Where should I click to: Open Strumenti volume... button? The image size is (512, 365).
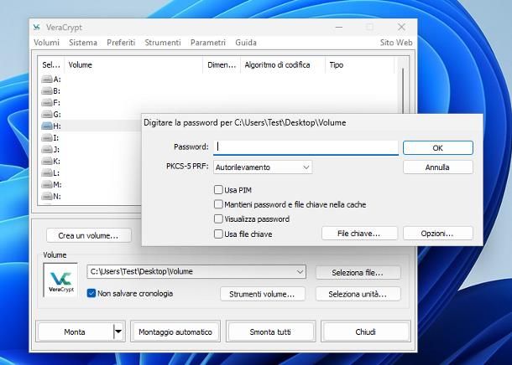click(x=262, y=294)
